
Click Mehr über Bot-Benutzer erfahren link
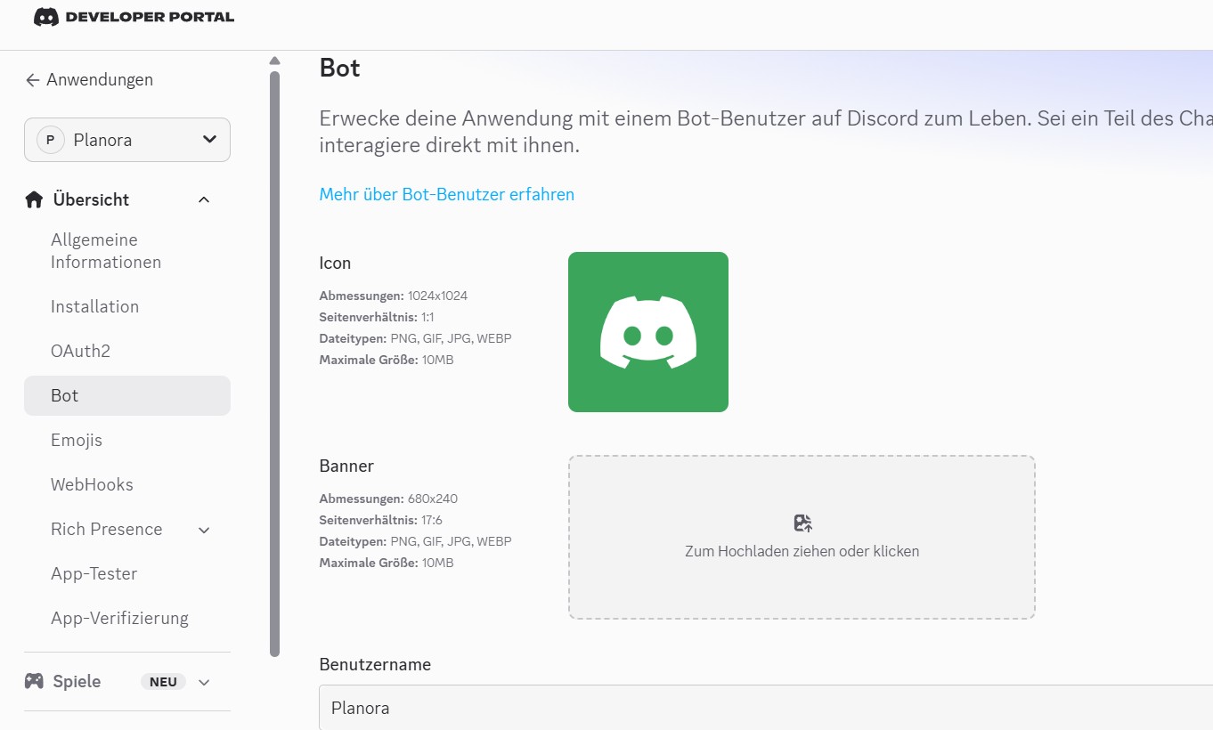[x=447, y=194]
